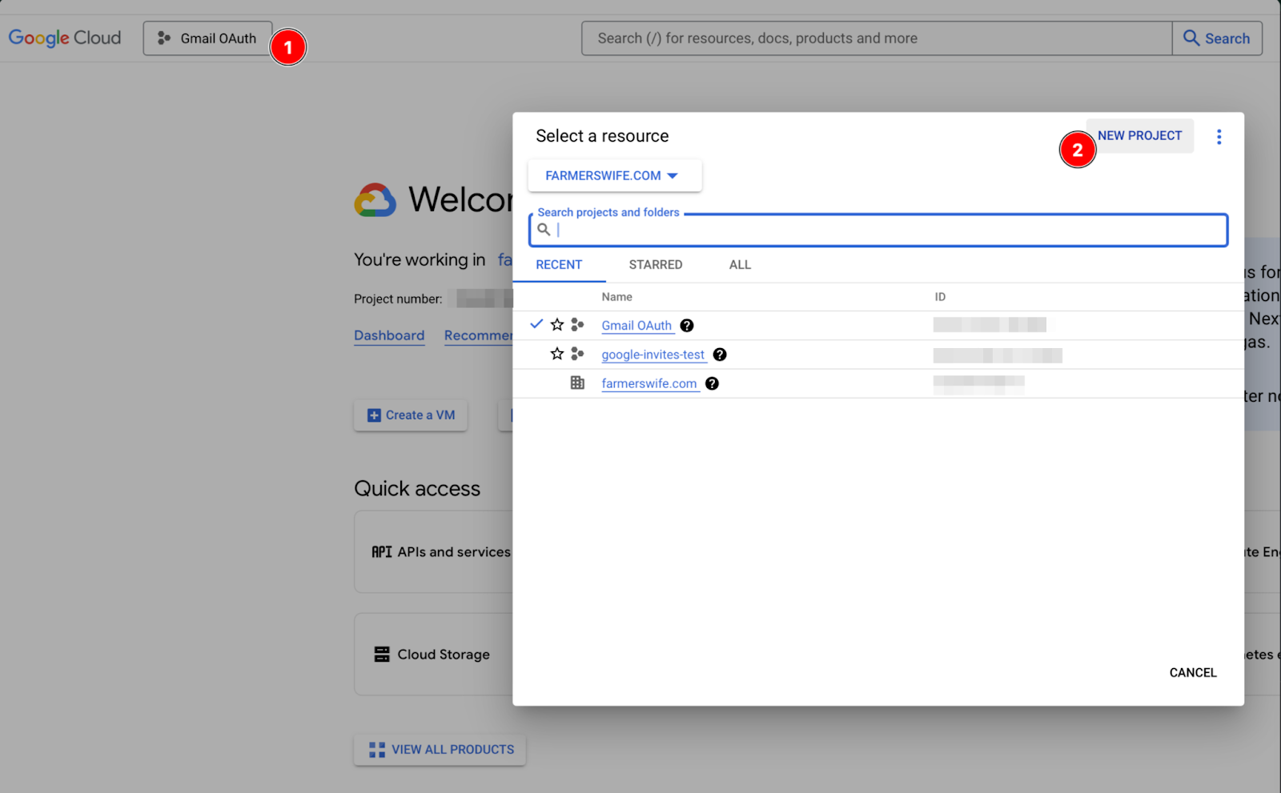Select the farmerswife.com organization link
Viewport: 1281px width, 793px height.
point(649,383)
